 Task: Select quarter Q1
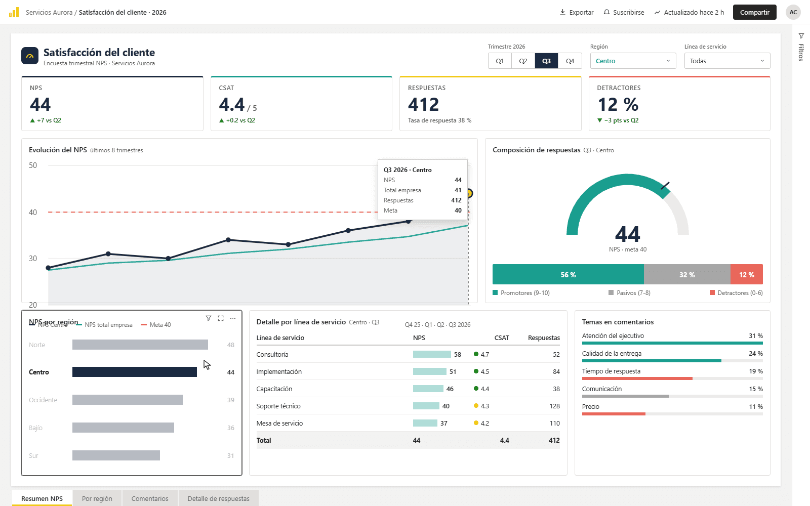coord(500,61)
